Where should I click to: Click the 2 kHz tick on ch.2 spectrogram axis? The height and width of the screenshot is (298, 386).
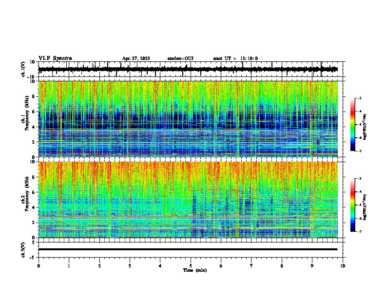click(x=34, y=223)
